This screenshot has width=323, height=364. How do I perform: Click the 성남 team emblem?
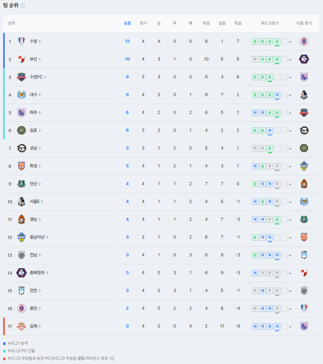coord(22,148)
